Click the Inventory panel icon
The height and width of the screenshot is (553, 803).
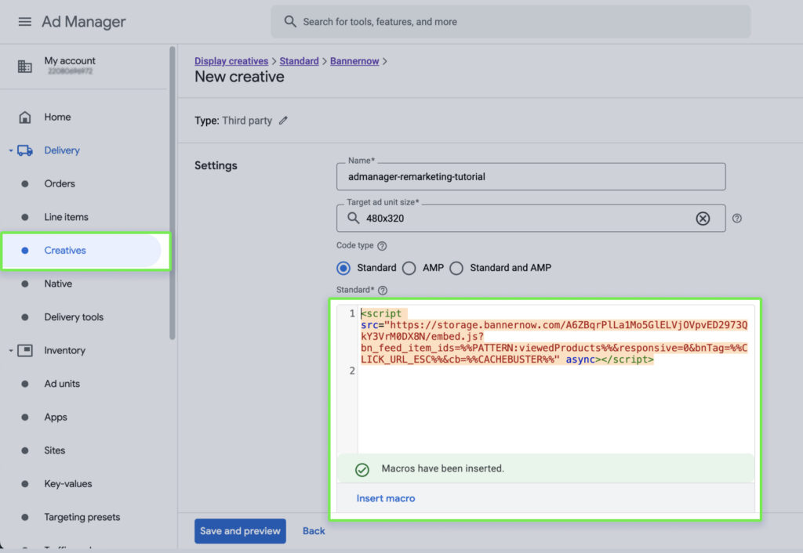tap(24, 350)
